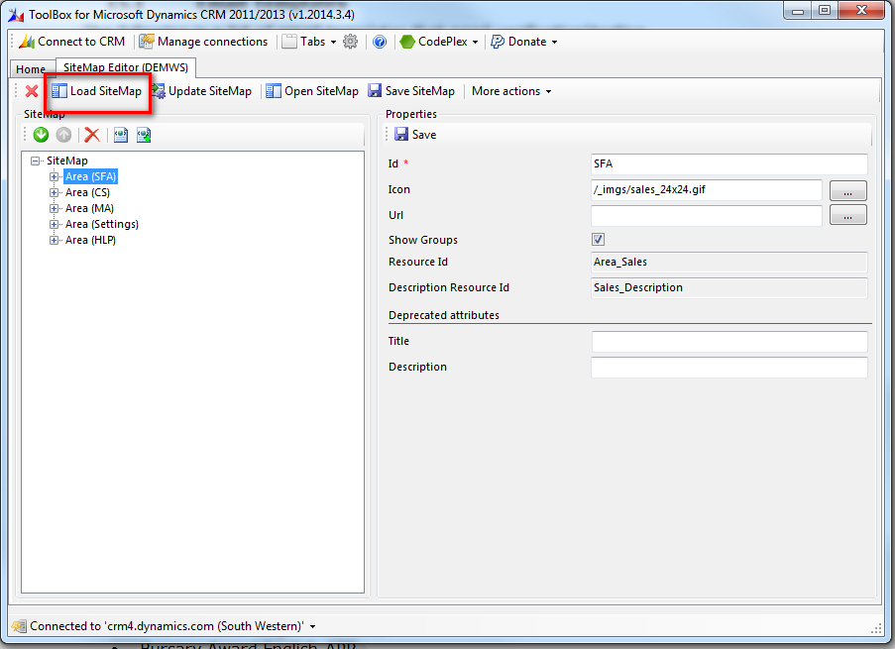The height and width of the screenshot is (649, 895).
Task: Click the browse button next to Url
Action: click(847, 215)
